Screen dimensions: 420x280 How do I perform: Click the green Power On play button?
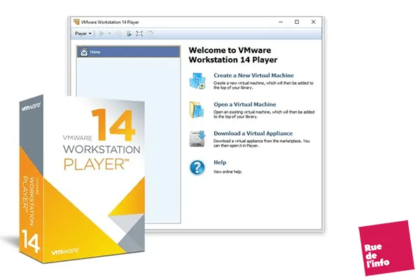[101, 34]
